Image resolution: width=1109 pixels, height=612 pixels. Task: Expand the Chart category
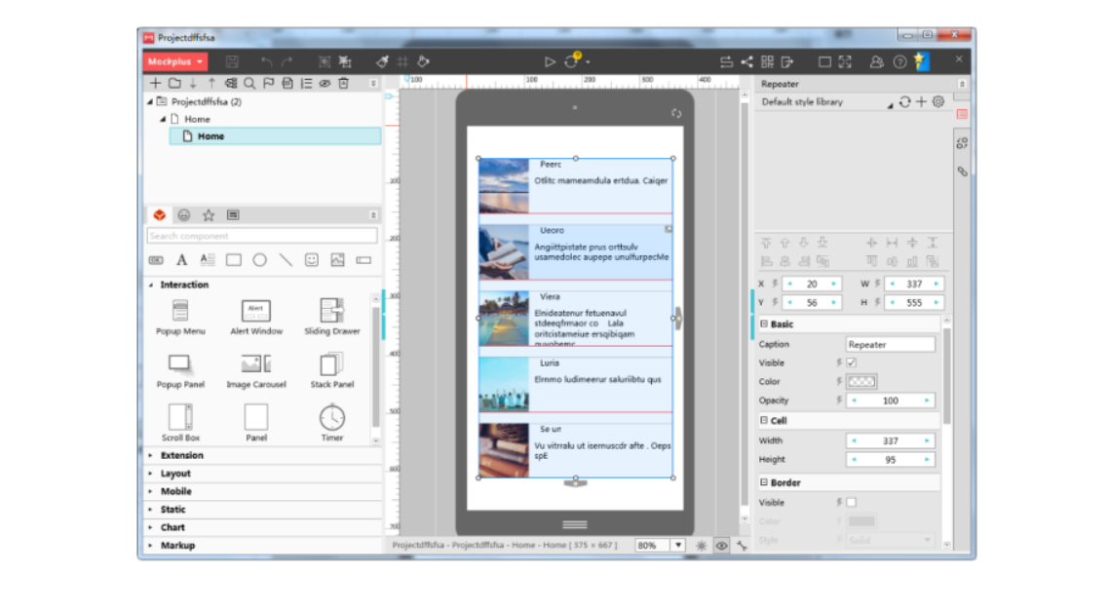click(151, 528)
